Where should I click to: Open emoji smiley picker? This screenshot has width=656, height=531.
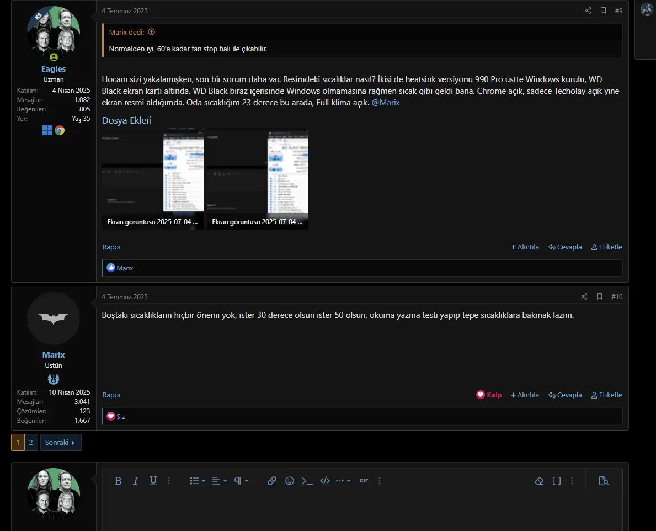pyautogui.click(x=290, y=481)
